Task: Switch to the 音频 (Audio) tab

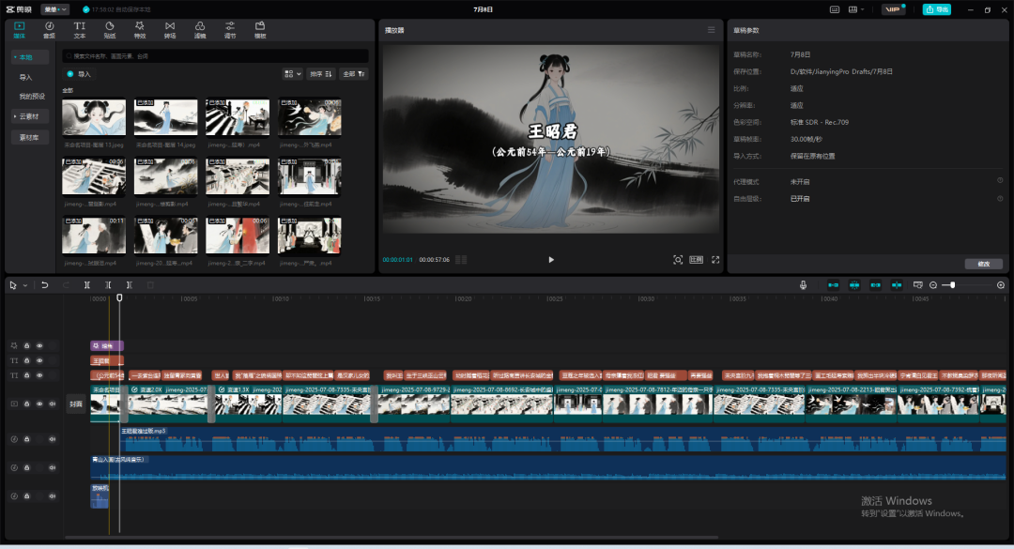Action: [x=49, y=29]
